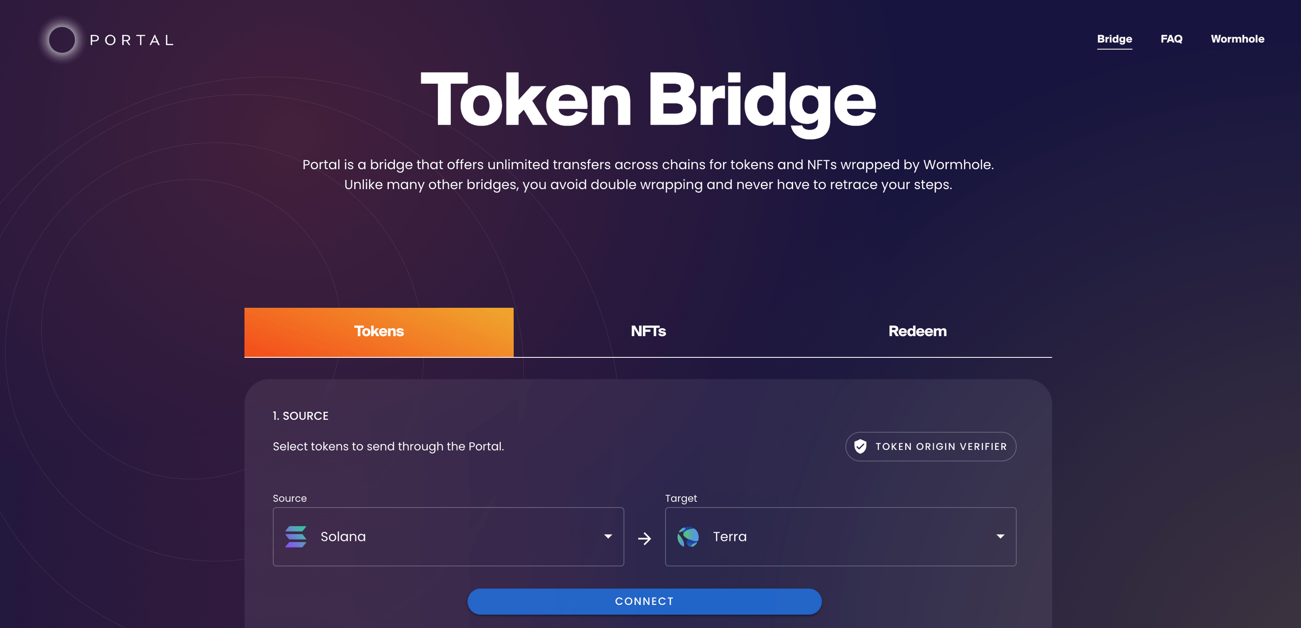This screenshot has height=628, width=1301.
Task: Click the shield icon on Token Origin Verifier
Action: 861,446
